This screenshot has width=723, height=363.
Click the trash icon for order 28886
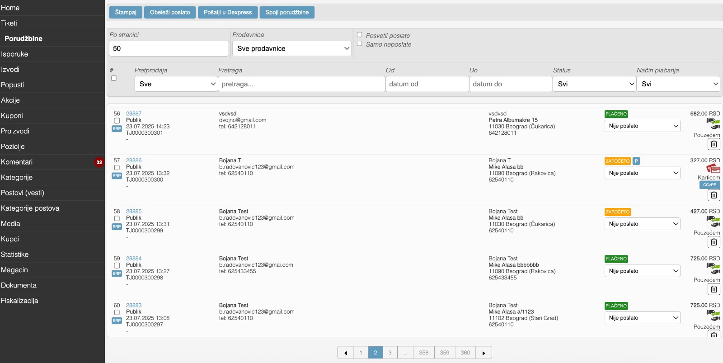[x=714, y=195]
